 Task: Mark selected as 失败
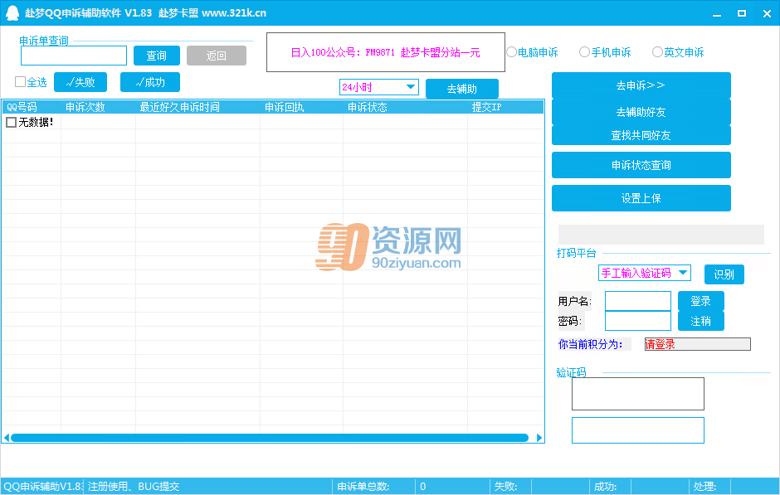point(80,82)
